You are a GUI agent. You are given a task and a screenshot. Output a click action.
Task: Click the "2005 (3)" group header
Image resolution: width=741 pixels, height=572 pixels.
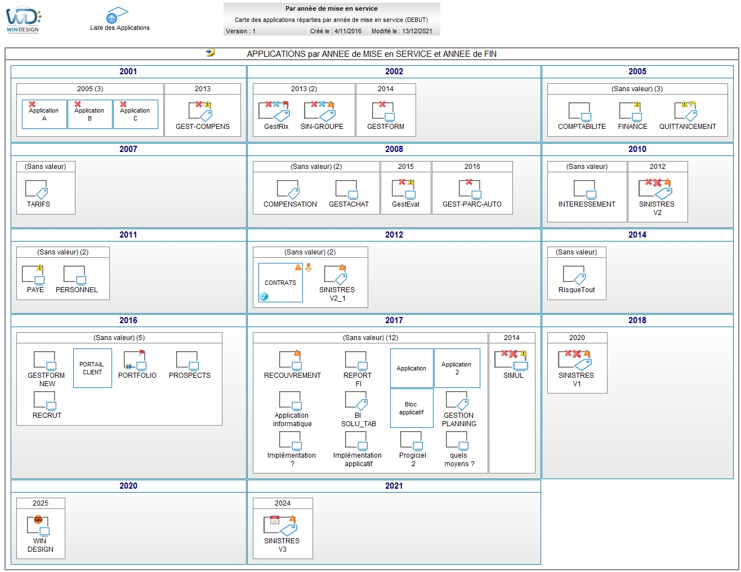[90, 89]
